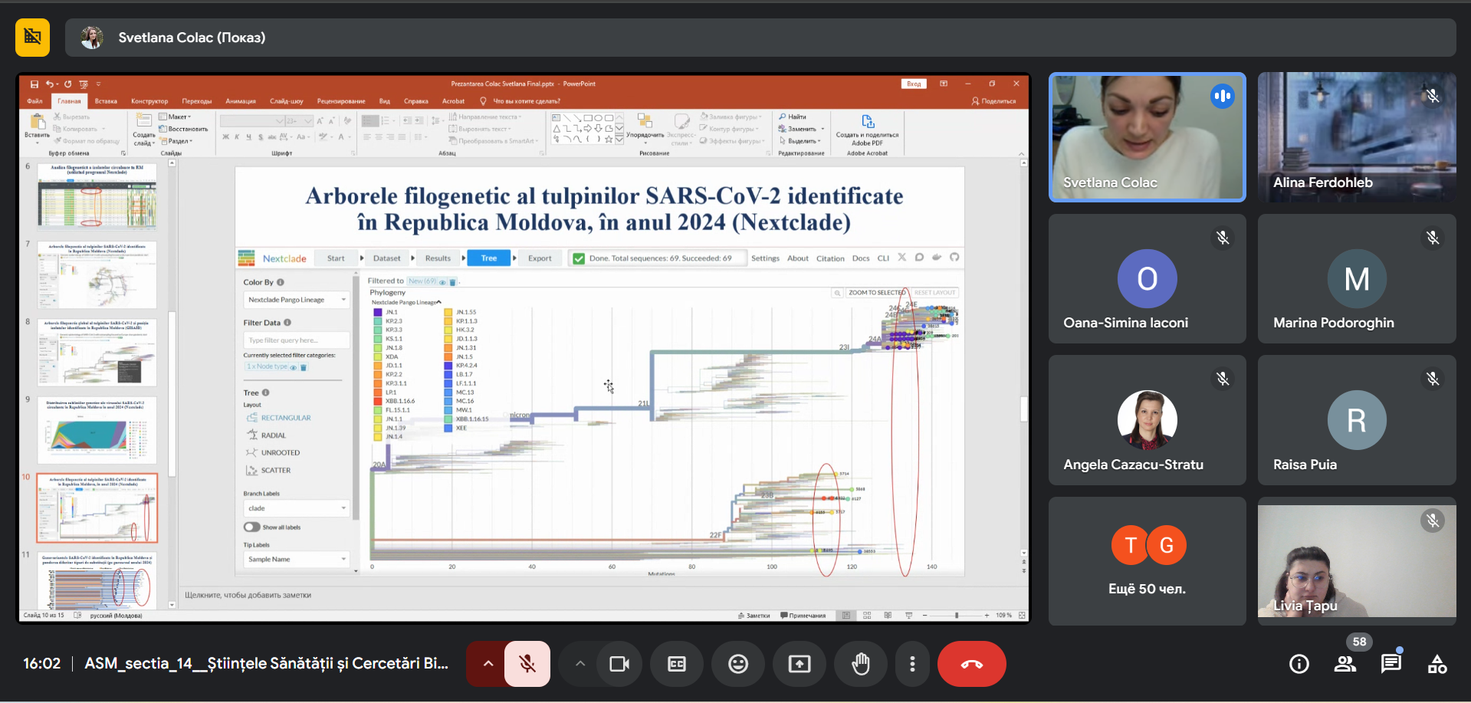This screenshot has width=1471, height=703.
Task: Open the Файл menu tab
Action: 35,101
